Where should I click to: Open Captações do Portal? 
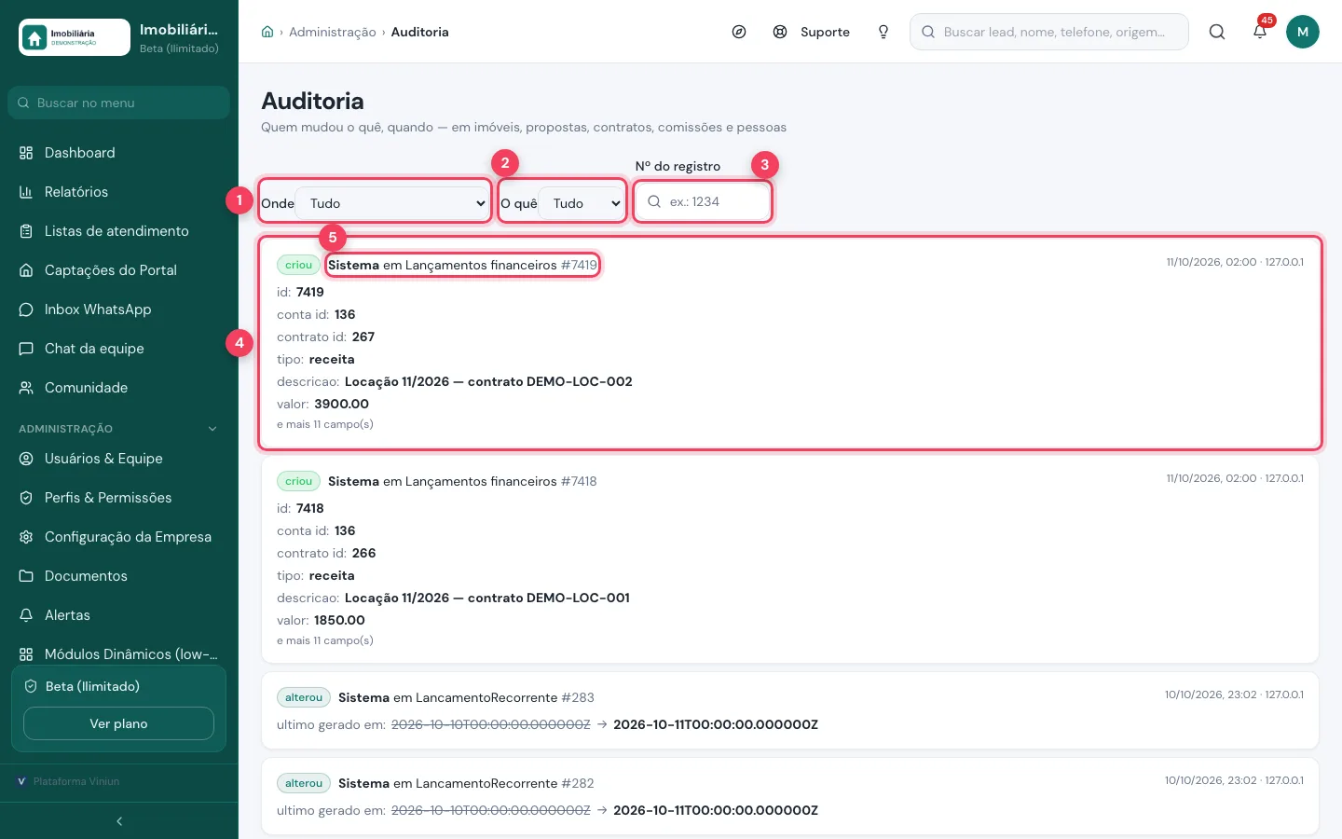(x=118, y=270)
